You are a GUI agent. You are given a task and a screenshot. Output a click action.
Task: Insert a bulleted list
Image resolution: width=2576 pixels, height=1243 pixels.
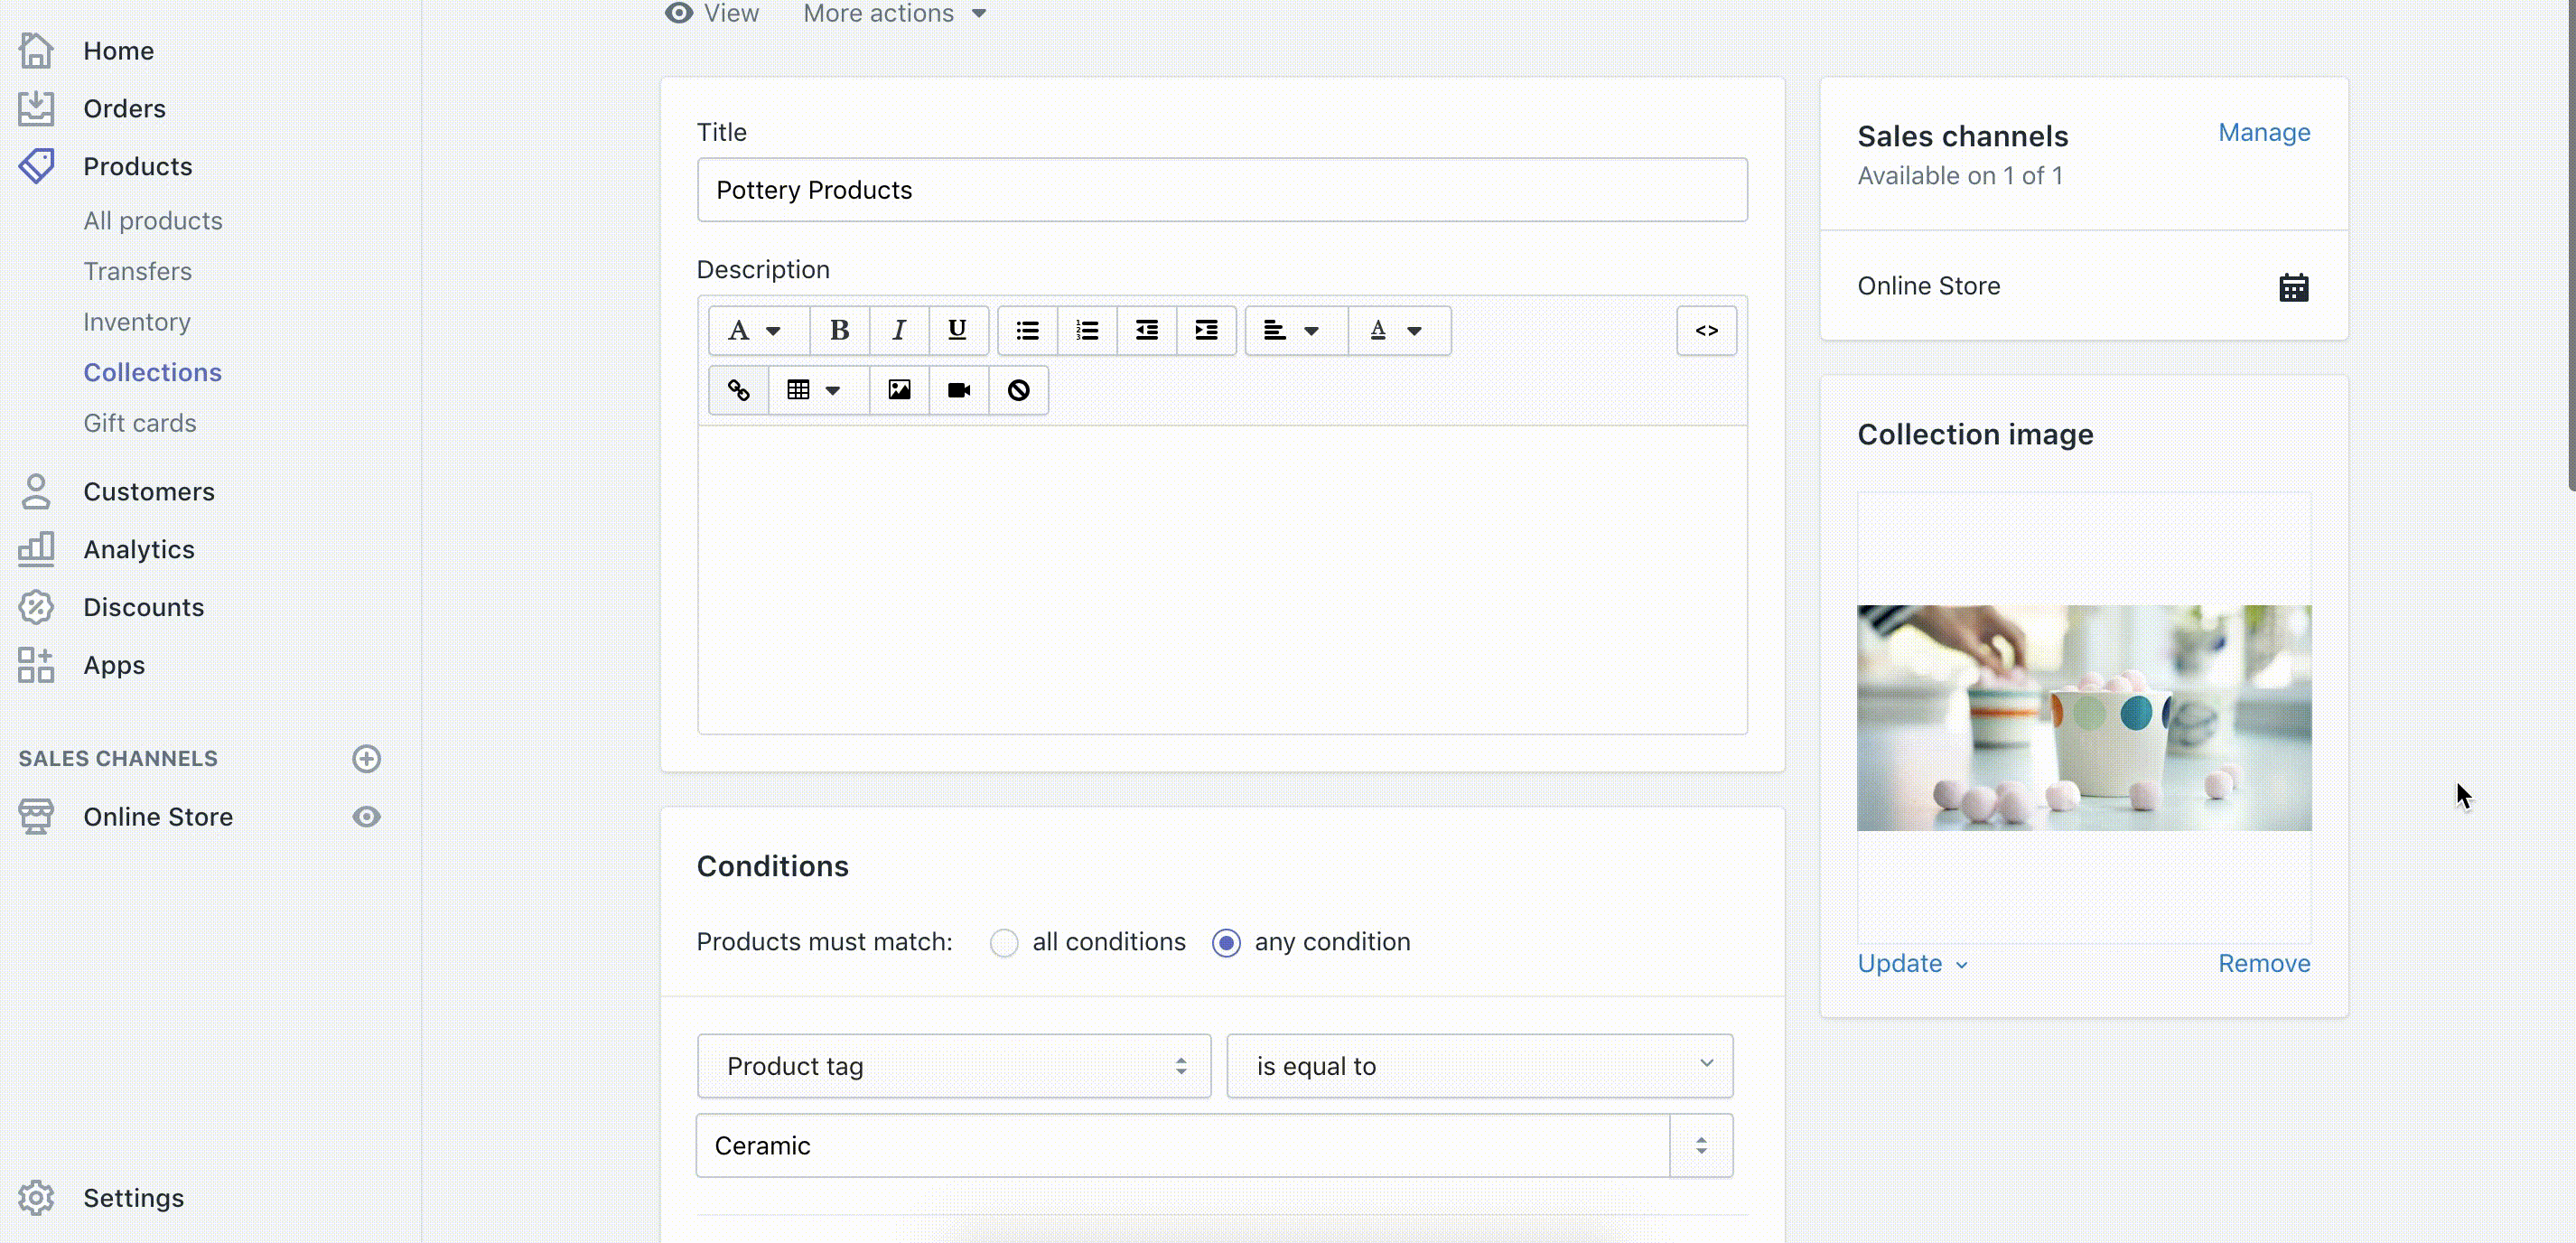(1027, 330)
